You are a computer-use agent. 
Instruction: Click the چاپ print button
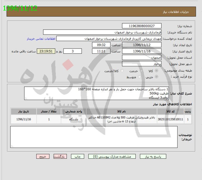click(x=77, y=156)
